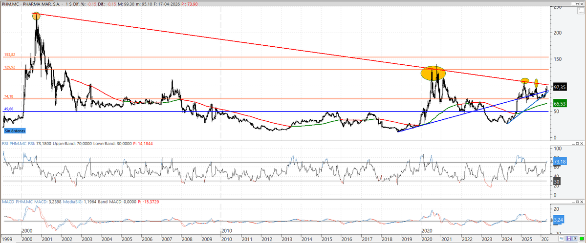The height and width of the screenshot is (243, 586).
Task: Click the 2010 decade marker in MACD panel
Action: click(226, 231)
